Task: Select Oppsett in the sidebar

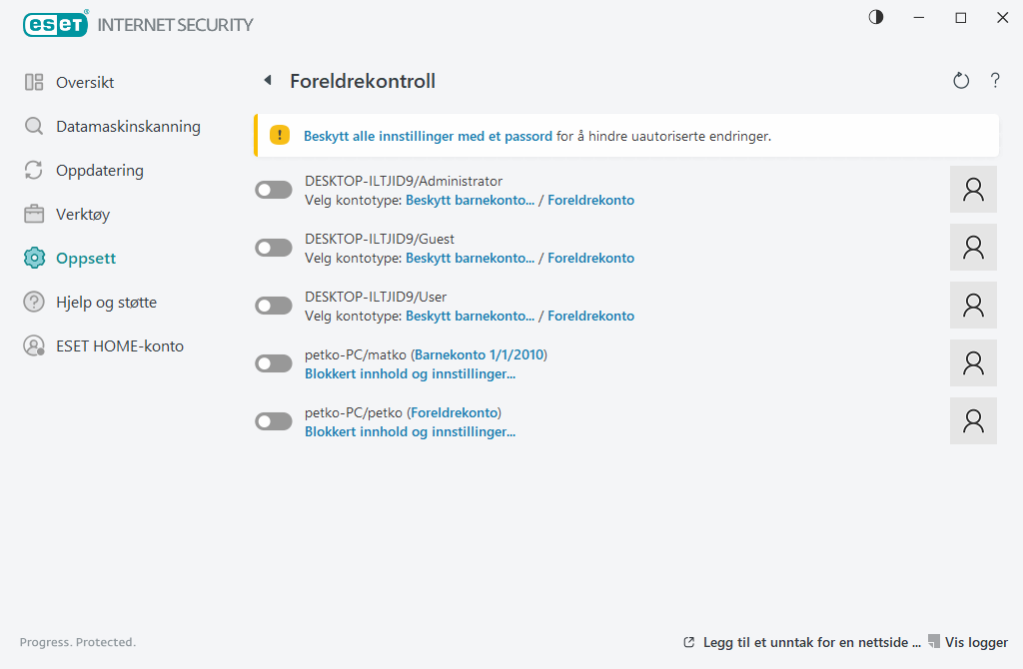Action: [83, 258]
